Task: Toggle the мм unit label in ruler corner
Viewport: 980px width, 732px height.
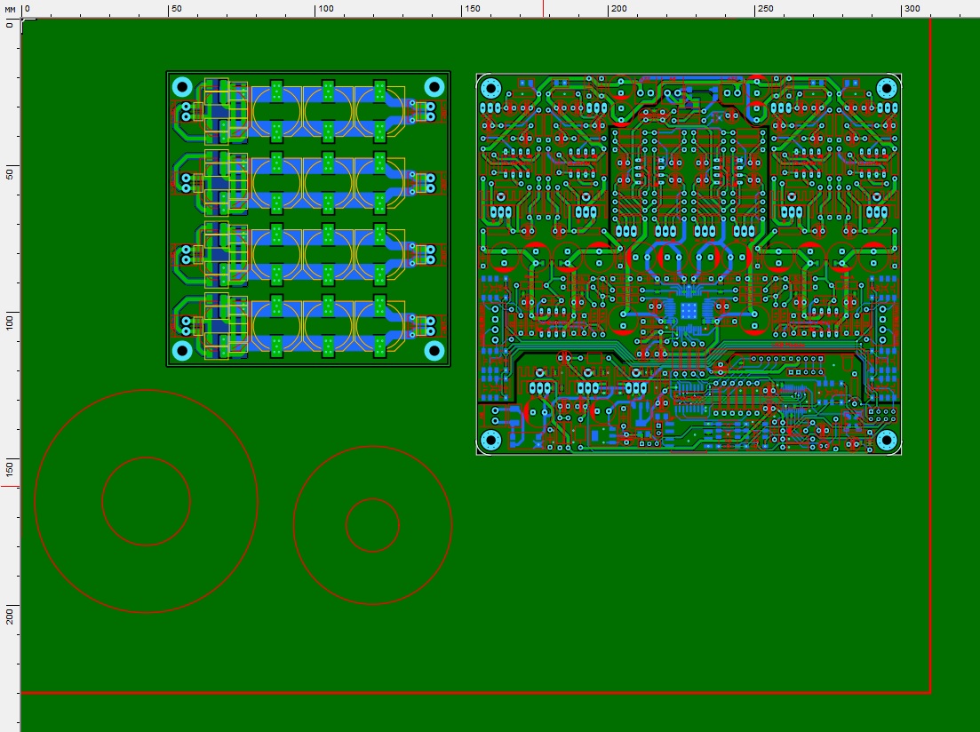Action: 10,10
